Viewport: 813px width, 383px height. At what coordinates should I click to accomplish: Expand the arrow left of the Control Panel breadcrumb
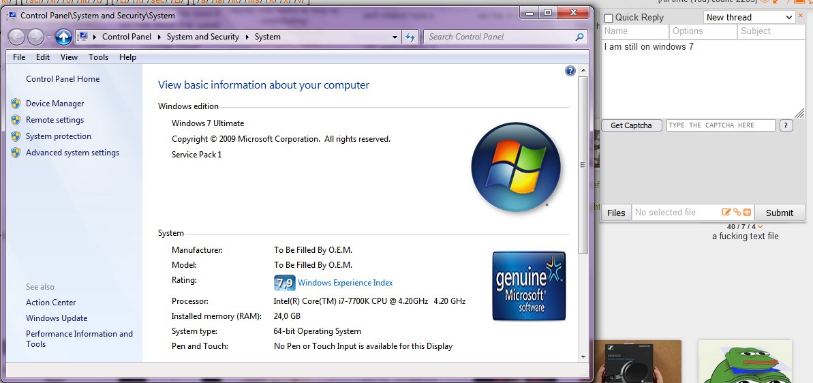[x=95, y=37]
